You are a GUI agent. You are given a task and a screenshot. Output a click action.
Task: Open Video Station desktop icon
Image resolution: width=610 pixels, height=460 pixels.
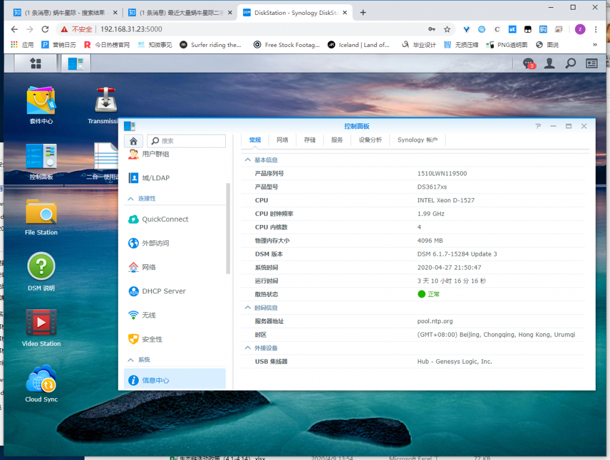tap(41, 328)
